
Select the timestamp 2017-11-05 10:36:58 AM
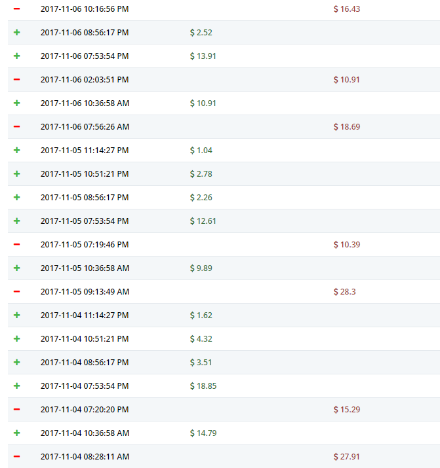[85, 268]
